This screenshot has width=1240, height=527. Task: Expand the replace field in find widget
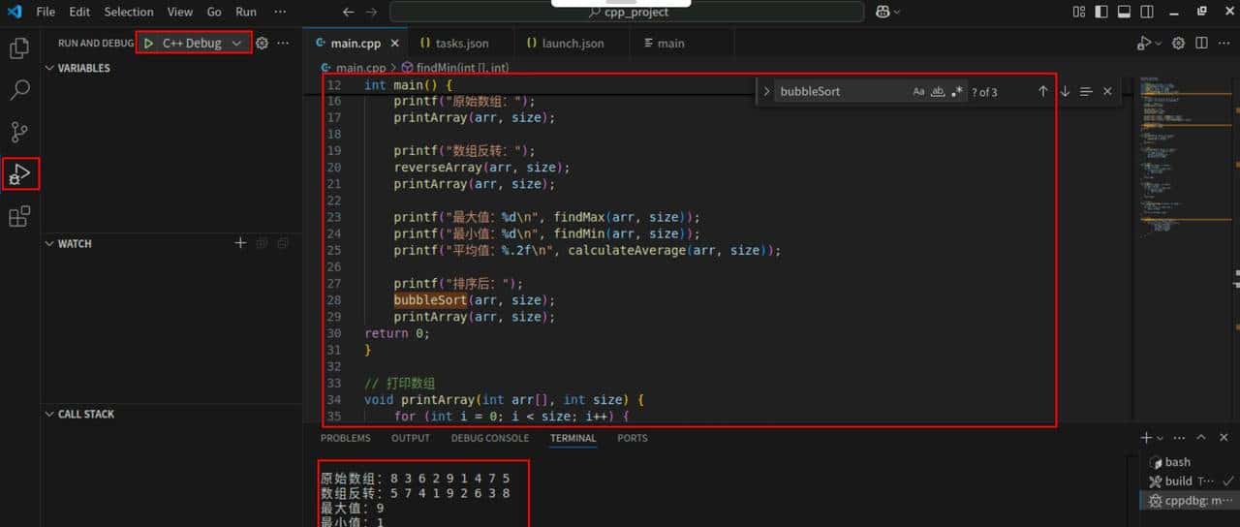767,91
